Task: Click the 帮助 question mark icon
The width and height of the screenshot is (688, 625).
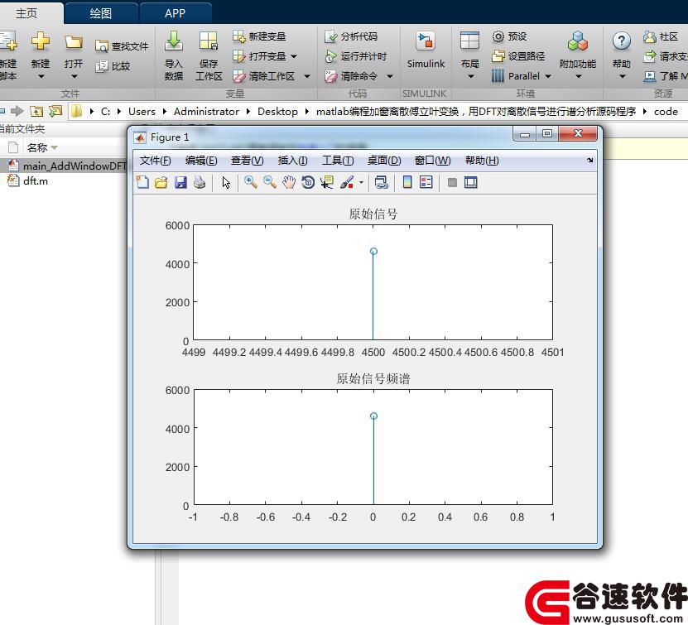Action: tap(621, 41)
